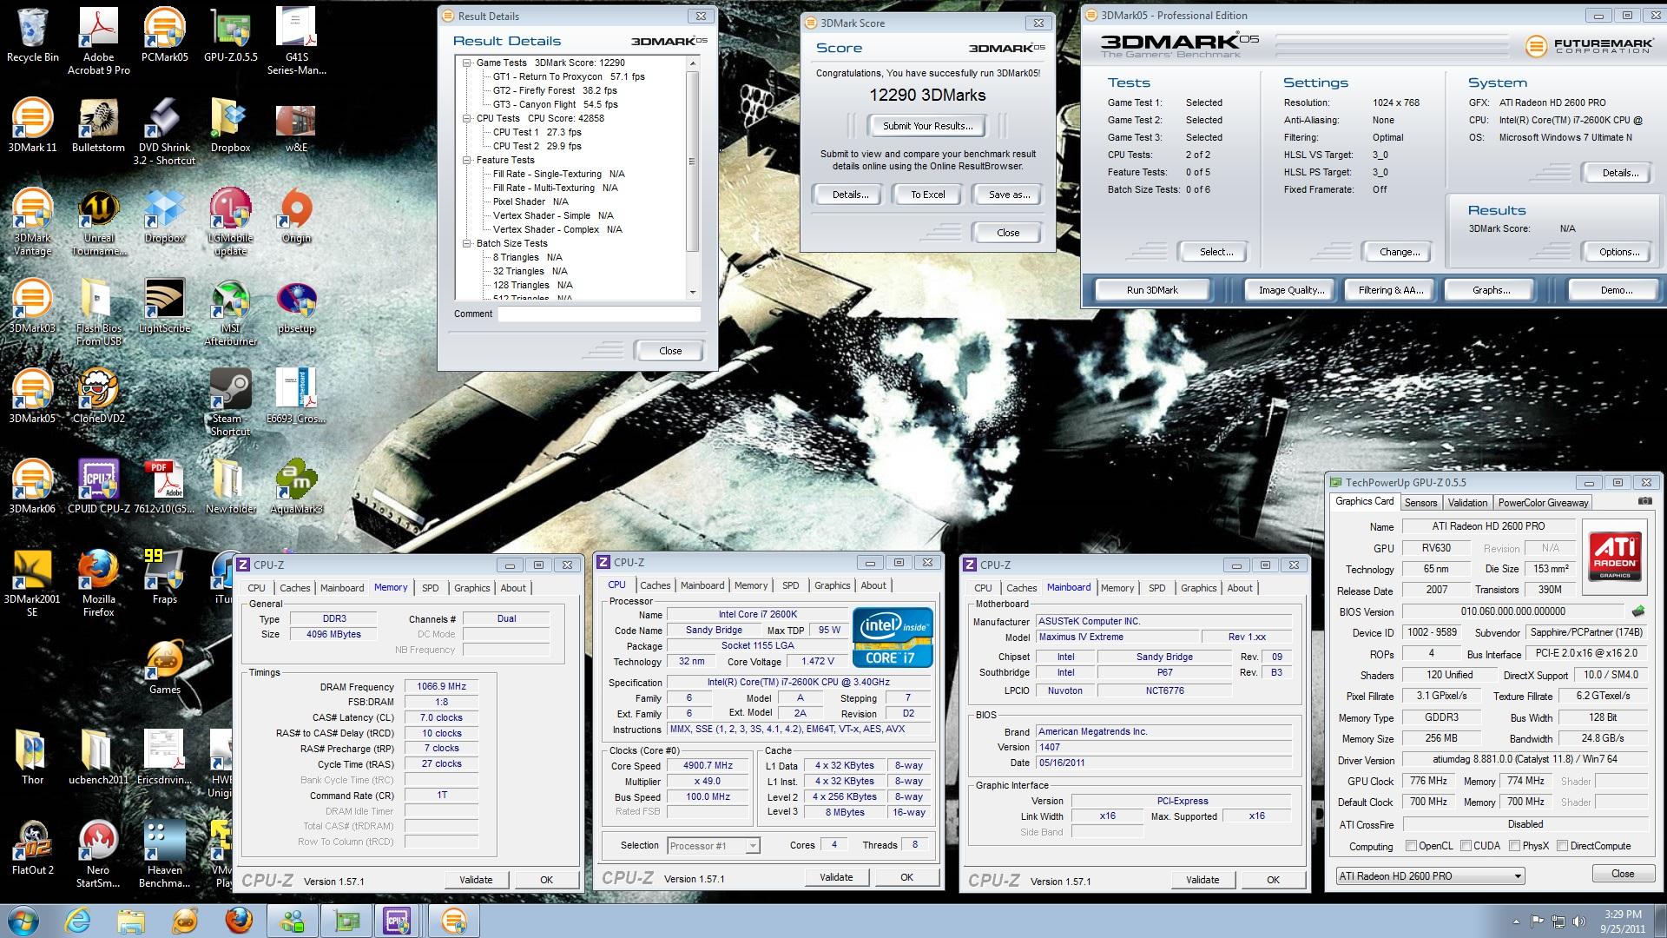Click Run 3DMark button
This screenshot has height=938, width=1667.
pyautogui.click(x=1152, y=290)
